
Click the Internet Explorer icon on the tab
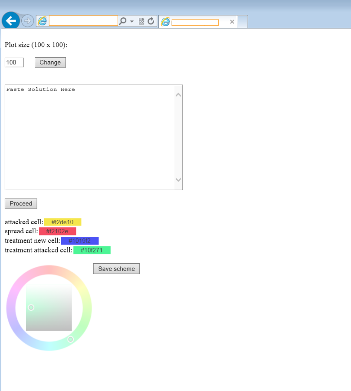click(x=165, y=22)
